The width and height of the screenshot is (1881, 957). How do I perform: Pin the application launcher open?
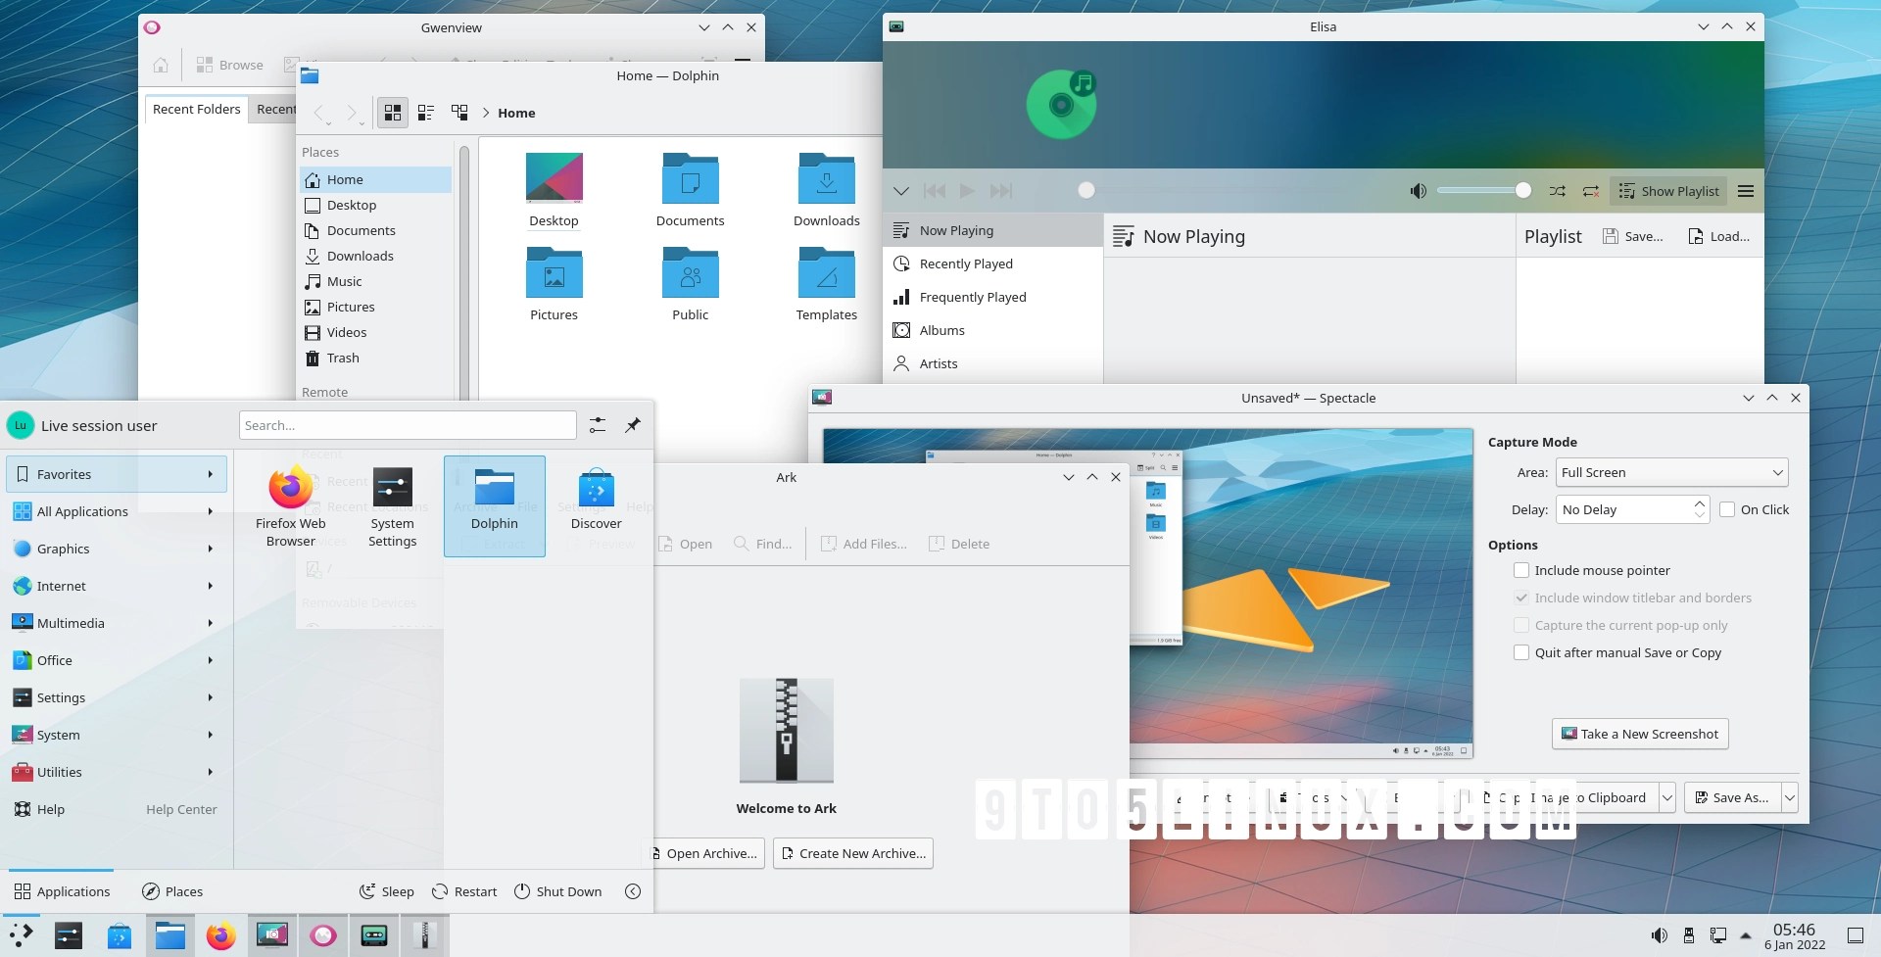click(x=633, y=425)
